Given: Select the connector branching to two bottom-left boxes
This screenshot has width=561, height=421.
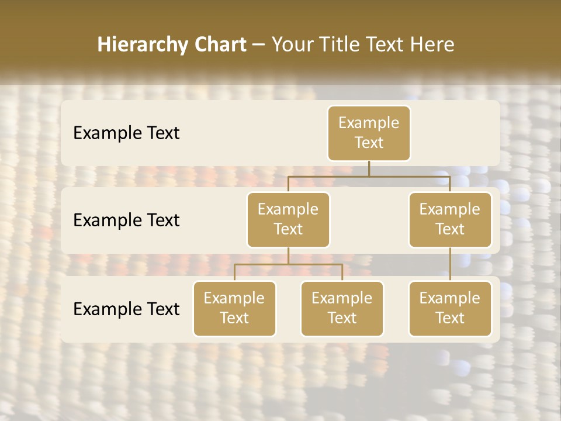Looking at the screenshot, I should coord(288,264).
